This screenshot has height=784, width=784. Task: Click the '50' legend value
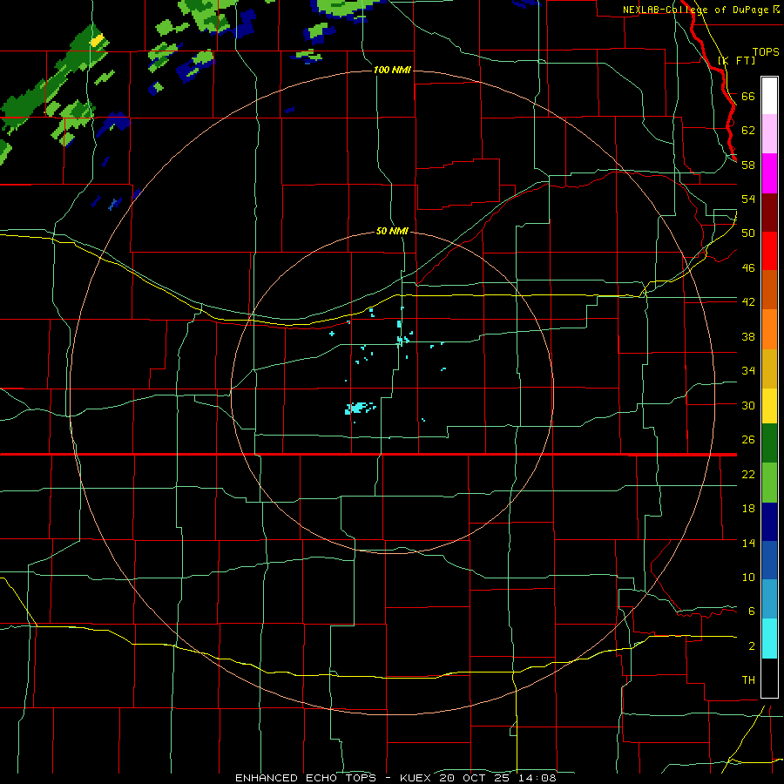(748, 233)
